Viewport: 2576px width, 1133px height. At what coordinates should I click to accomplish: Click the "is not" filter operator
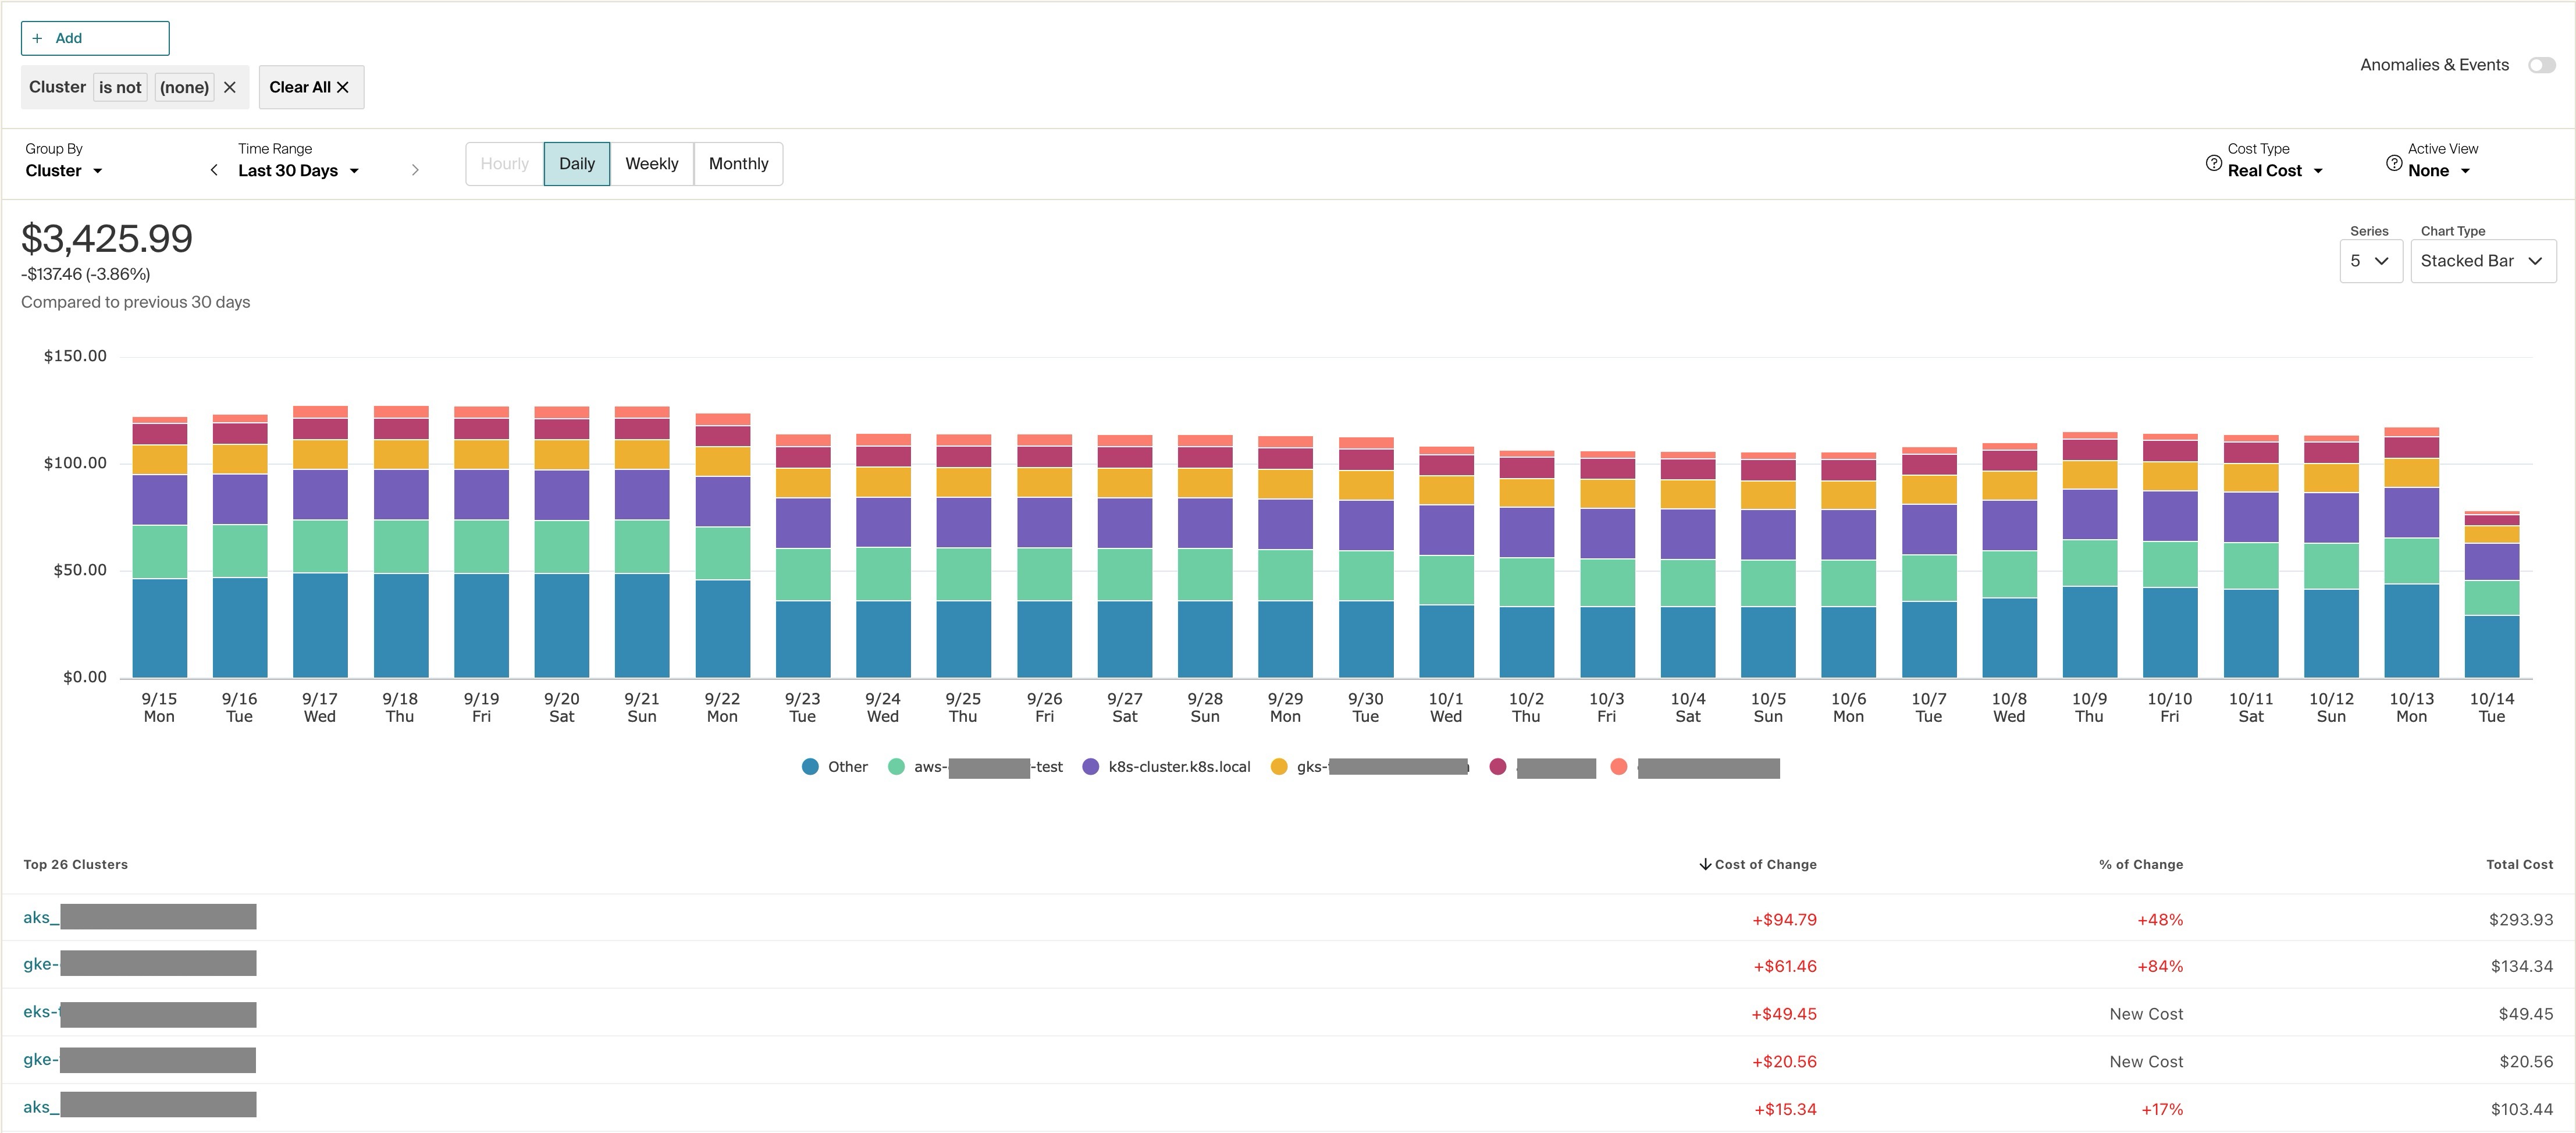coord(120,87)
